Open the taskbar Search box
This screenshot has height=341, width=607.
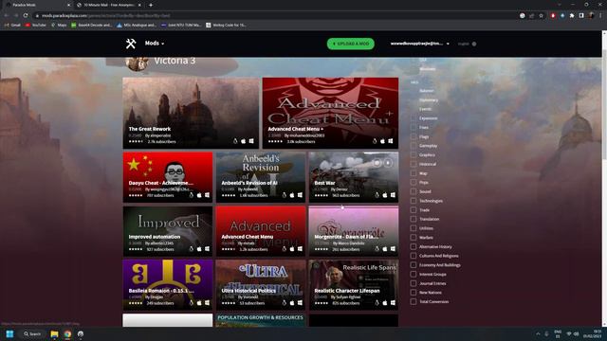point(32,333)
